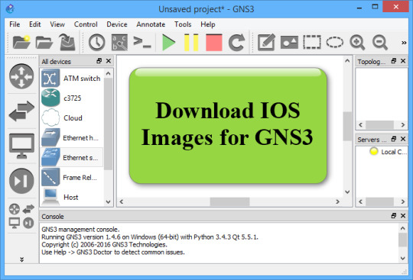This screenshot has height=280, width=413.
Task: Open console to all devices icon
Action: click(142, 42)
